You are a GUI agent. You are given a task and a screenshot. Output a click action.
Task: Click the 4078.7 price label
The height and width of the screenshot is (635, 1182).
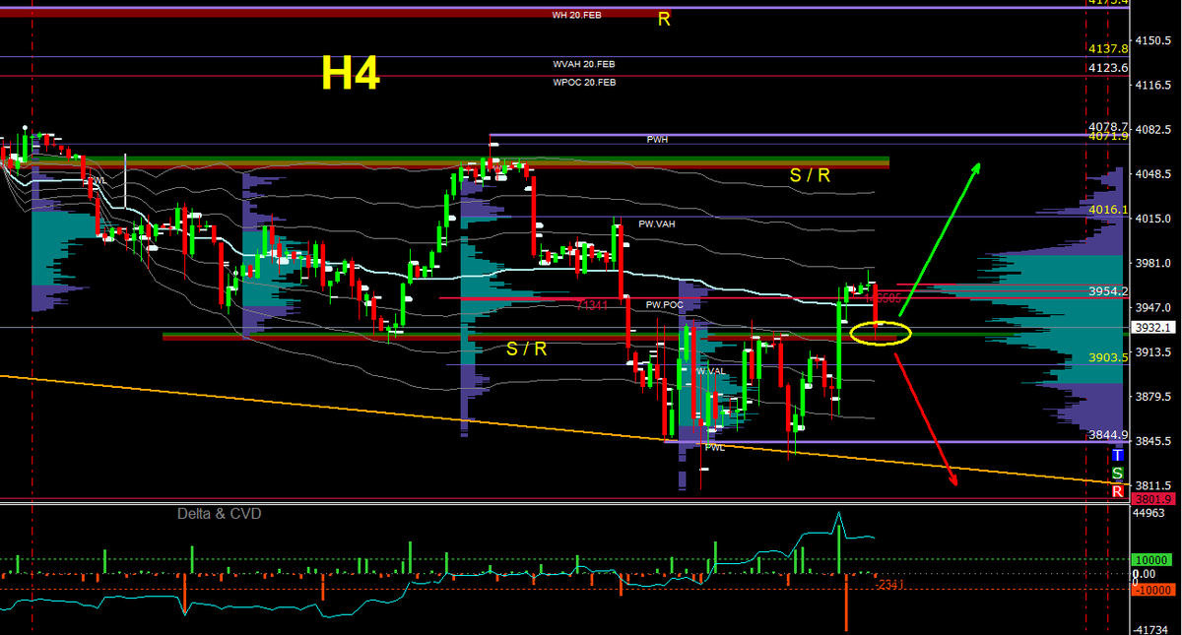pyautogui.click(x=1108, y=127)
